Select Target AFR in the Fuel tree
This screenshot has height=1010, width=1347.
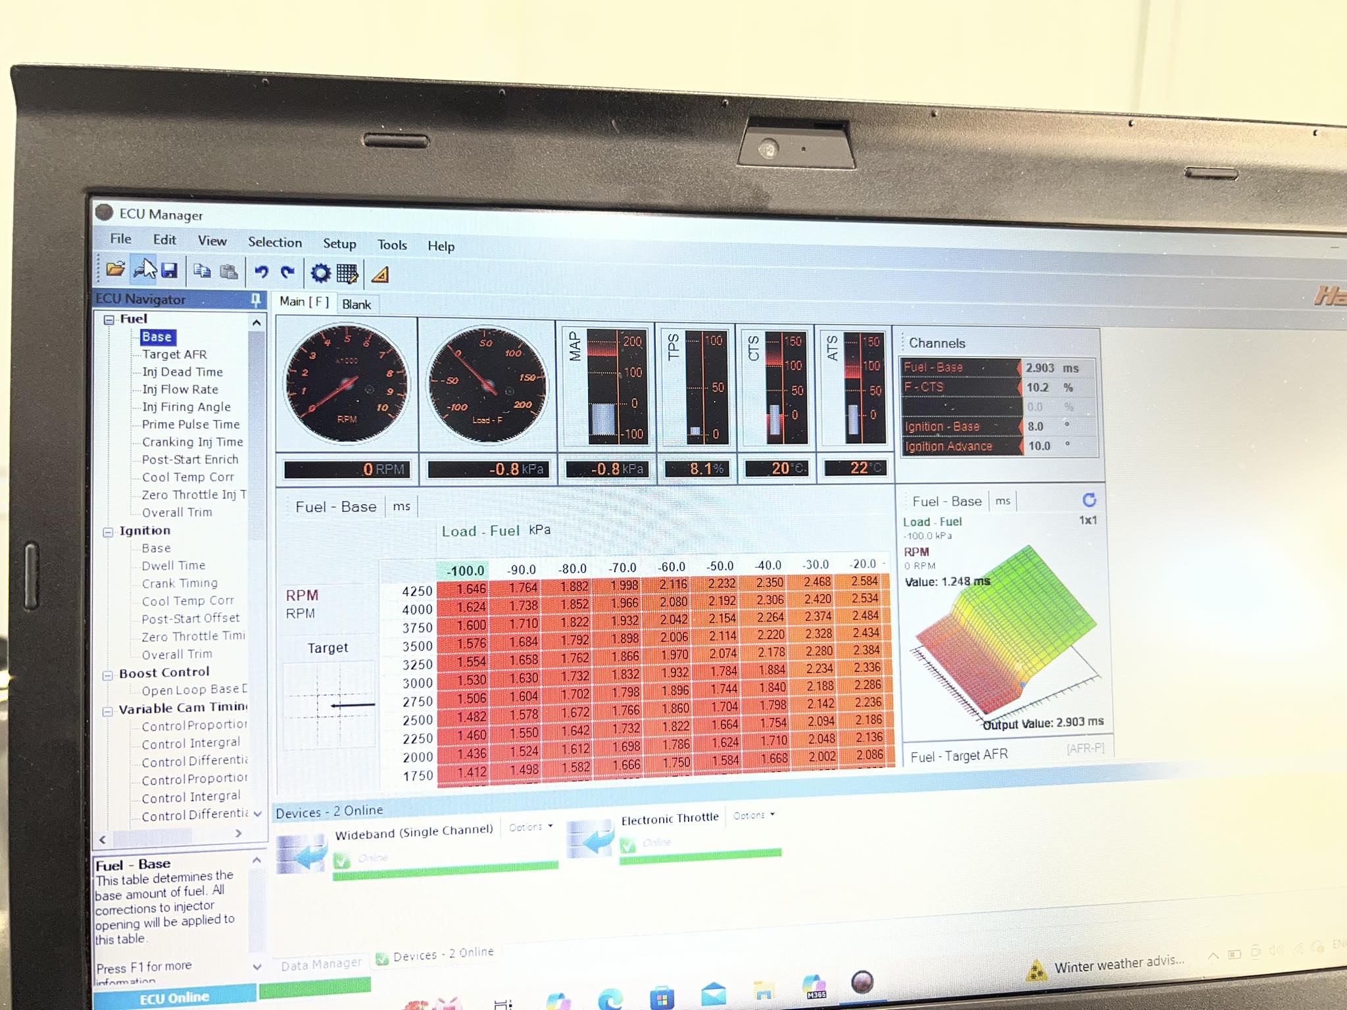(174, 354)
